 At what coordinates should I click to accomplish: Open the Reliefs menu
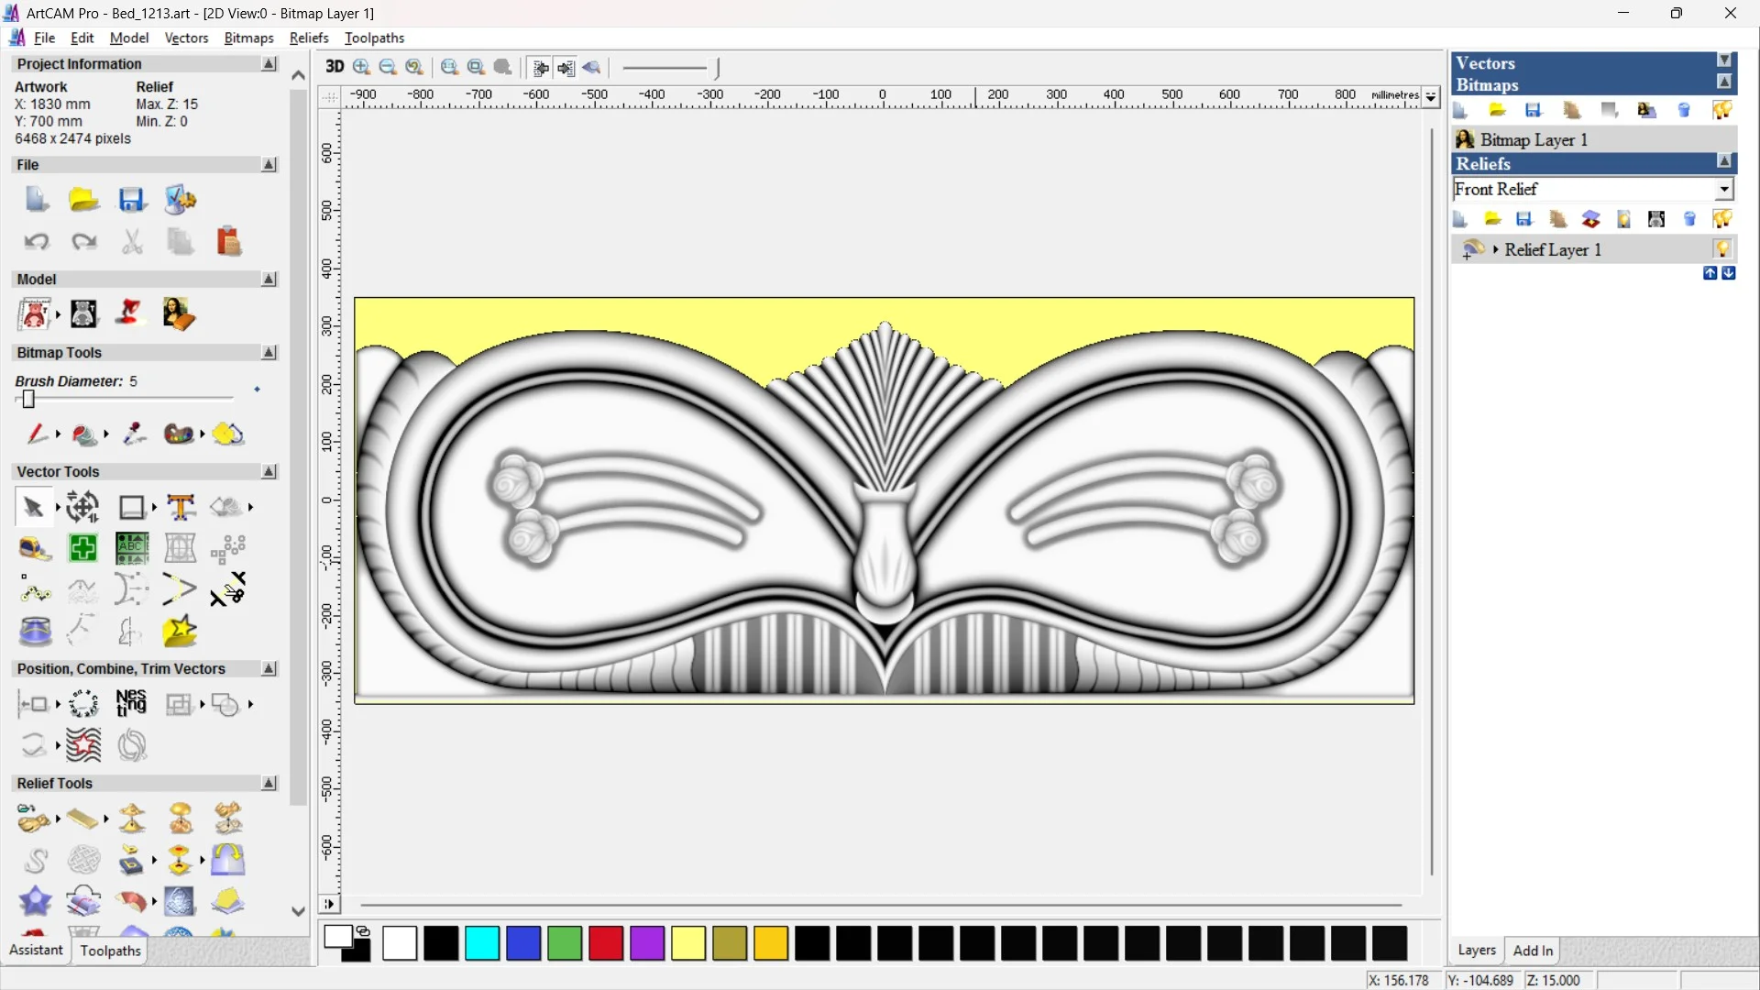[308, 38]
